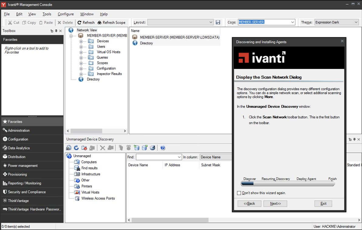Click the save layout floppy disk icon
362x230 pixels.
(x=218, y=22)
